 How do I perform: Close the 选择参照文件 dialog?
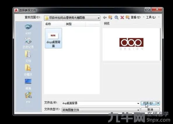157,9
